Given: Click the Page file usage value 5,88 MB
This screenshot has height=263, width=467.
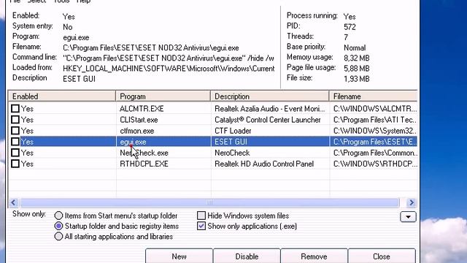Looking at the screenshot, I should click(357, 69).
